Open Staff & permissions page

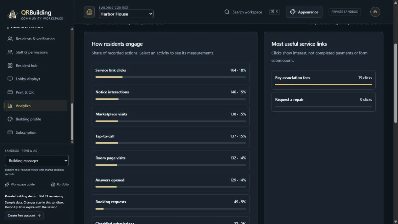click(x=35, y=52)
